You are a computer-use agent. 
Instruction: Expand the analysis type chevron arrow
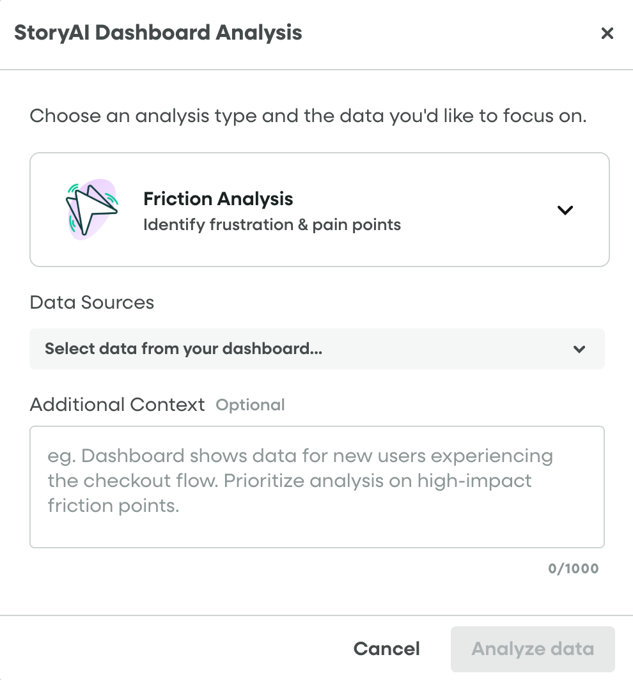565,210
